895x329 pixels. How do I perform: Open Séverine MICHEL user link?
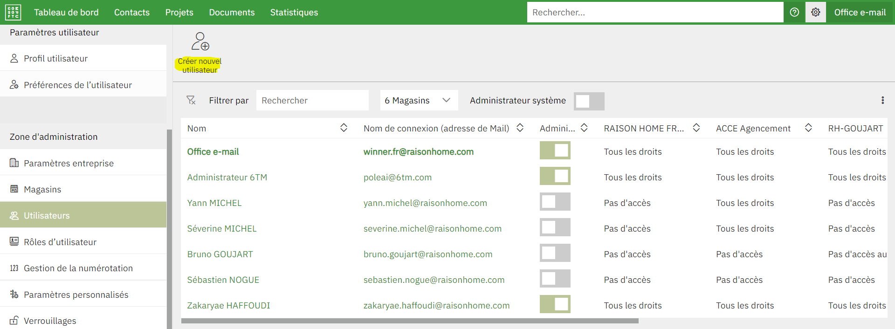222,229
